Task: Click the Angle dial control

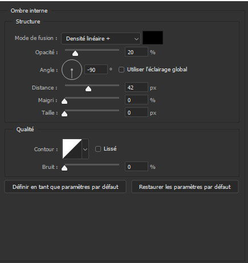Action: point(72,70)
